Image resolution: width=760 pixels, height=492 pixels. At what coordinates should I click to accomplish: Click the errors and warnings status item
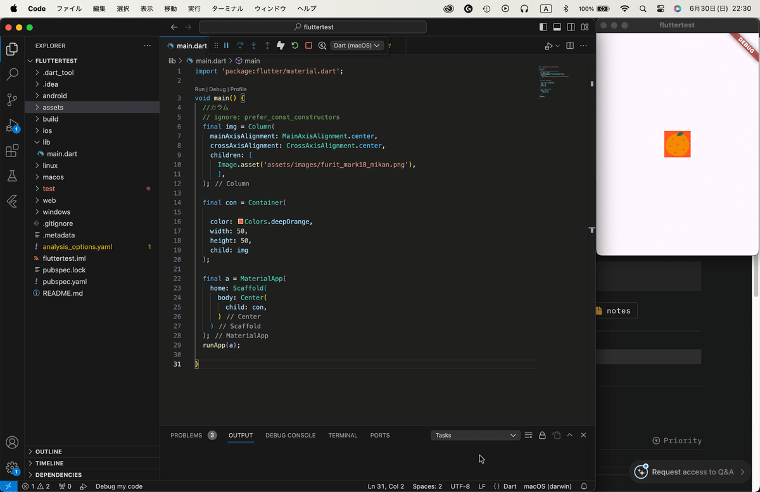click(x=36, y=486)
